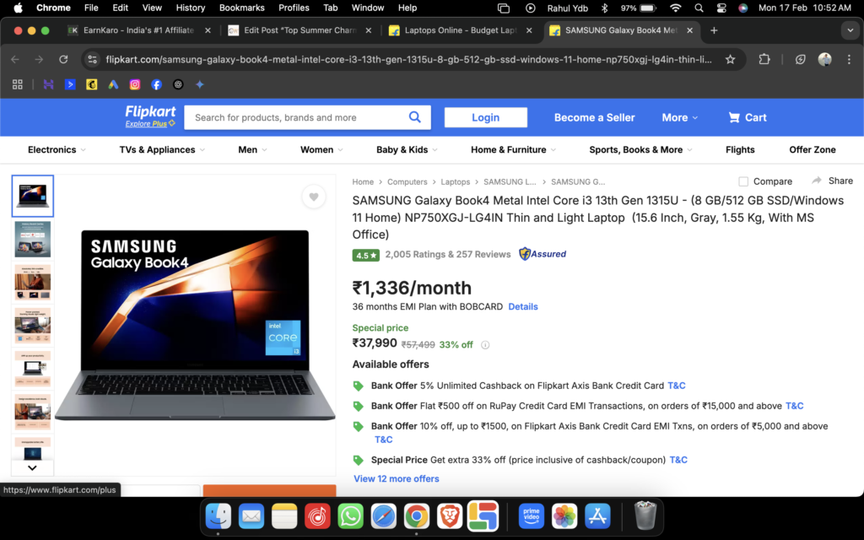Open the Bookmarks menu in menu bar

(x=241, y=8)
